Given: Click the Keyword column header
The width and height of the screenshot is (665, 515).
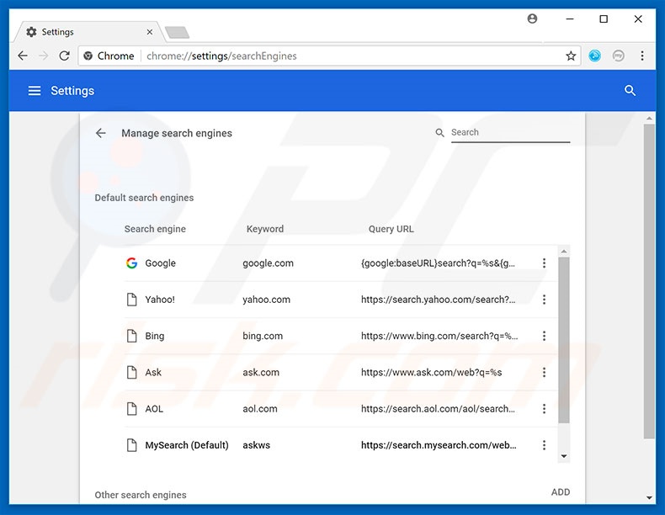Looking at the screenshot, I should 265,230.
